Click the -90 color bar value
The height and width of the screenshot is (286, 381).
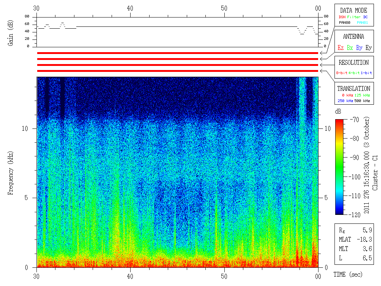pos(355,158)
